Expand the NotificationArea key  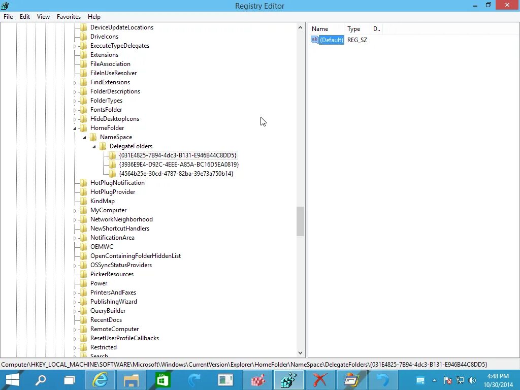pos(75,238)
